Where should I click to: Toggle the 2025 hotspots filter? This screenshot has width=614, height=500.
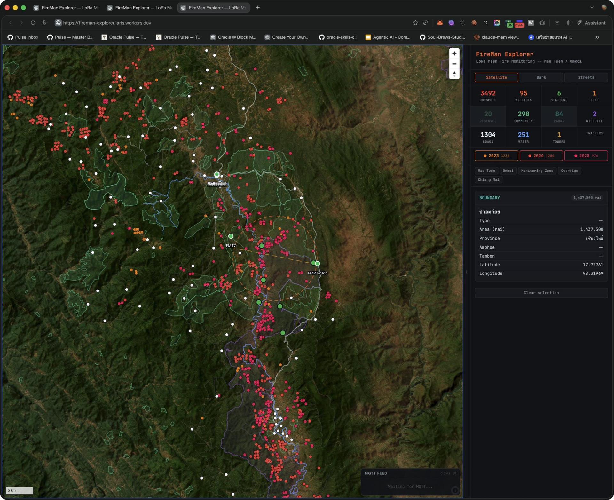tap(586, 156)
